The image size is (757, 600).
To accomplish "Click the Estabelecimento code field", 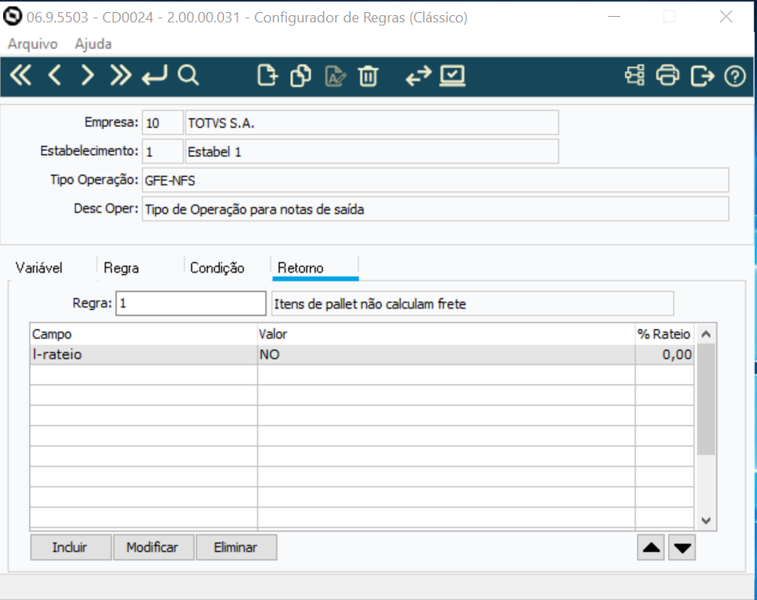I will pyautogui.click(x=163, y=152).
